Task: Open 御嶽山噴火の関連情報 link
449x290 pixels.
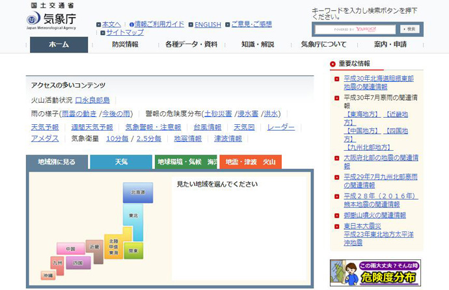Action: (375, 215)
